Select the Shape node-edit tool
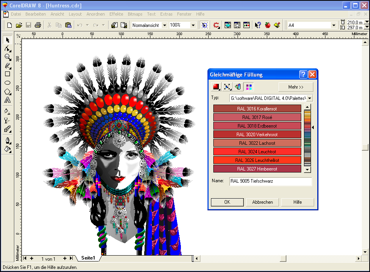 coord(7,49)
